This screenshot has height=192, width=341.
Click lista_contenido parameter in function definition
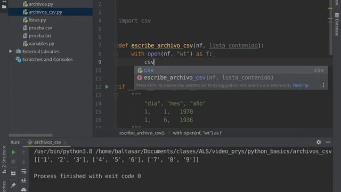(233, 45)
